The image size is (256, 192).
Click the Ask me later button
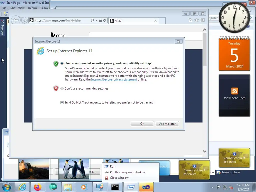pyautogui.click(x=167, y=123)
